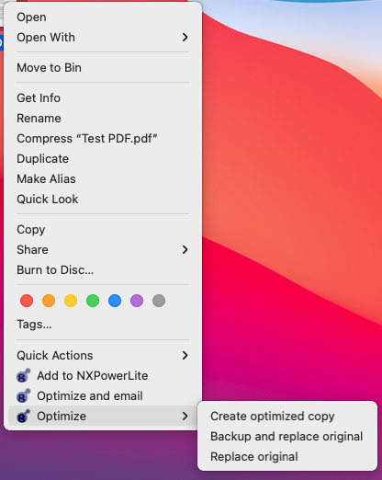The height and width of the screenshot is (480, 382).
Task: Click the NXPowerLite icon beside Add to NXPowerLite
Action: click(24, 375)
